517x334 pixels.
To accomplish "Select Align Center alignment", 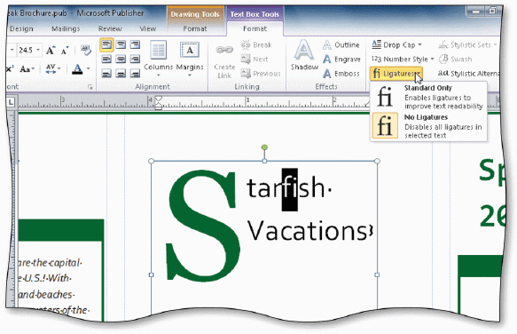I will coord(121,60).
